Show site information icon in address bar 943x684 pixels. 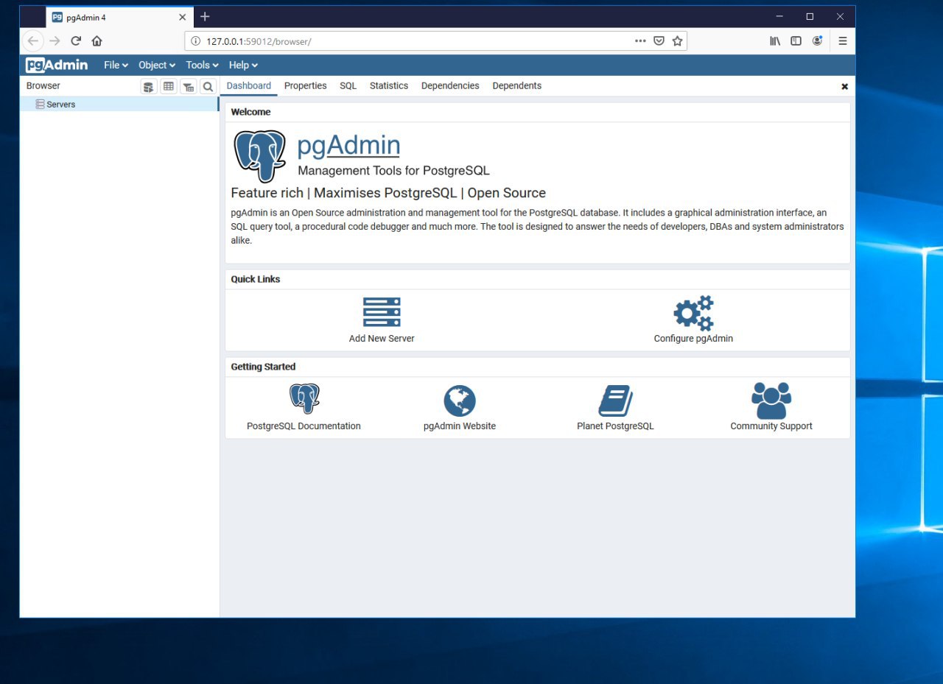(x=195, y=41)
